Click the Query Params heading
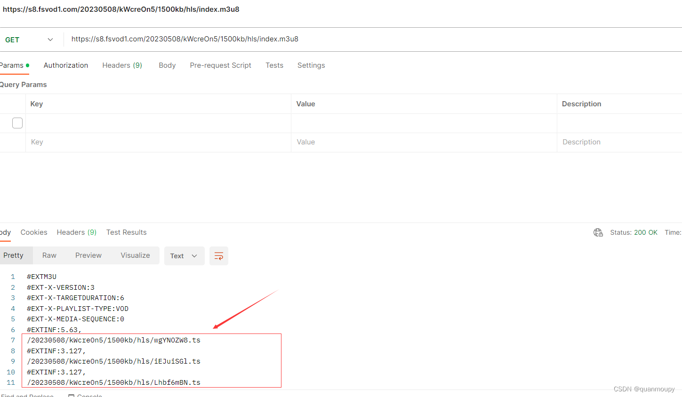The height and width of the screenshot is (397, 682). click(x=24, y=85)
